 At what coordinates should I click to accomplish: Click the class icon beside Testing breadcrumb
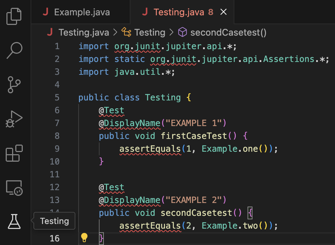(x=126, y=32)
